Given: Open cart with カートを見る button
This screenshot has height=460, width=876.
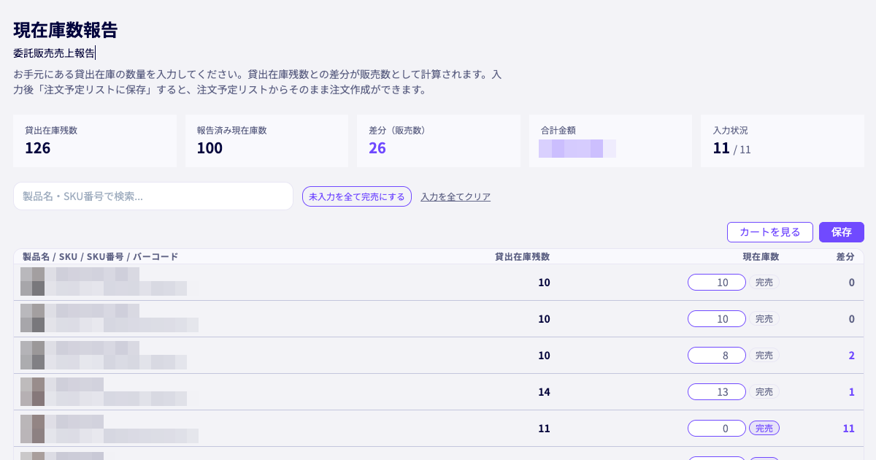Looking at the screenshot, I should [x=770, y=232].
